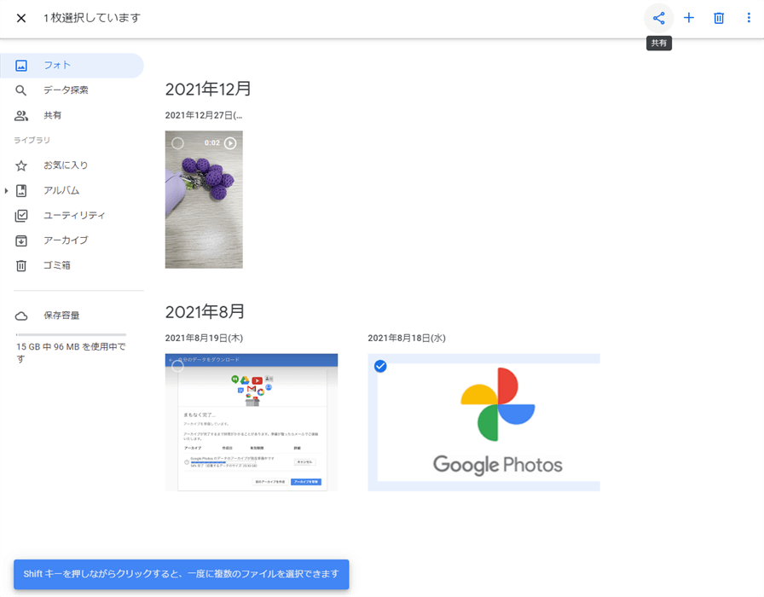Click the フォト photo icon in sidebar
764x597 pixels.
click(21, 66)
